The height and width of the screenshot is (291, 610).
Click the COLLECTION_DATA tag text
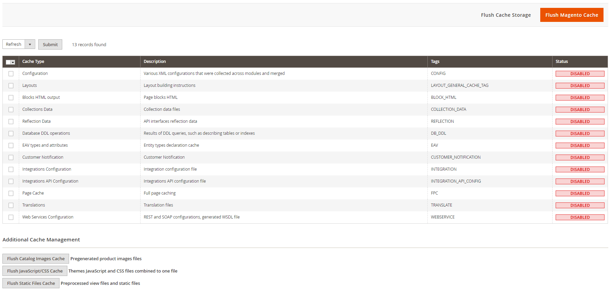448,109
